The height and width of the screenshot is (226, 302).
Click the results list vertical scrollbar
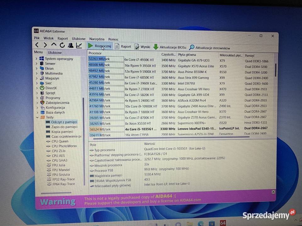click(x=276, y=70)
